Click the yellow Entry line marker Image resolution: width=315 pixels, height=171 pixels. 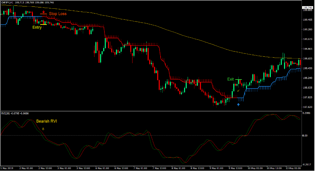(x=43, y=24)
